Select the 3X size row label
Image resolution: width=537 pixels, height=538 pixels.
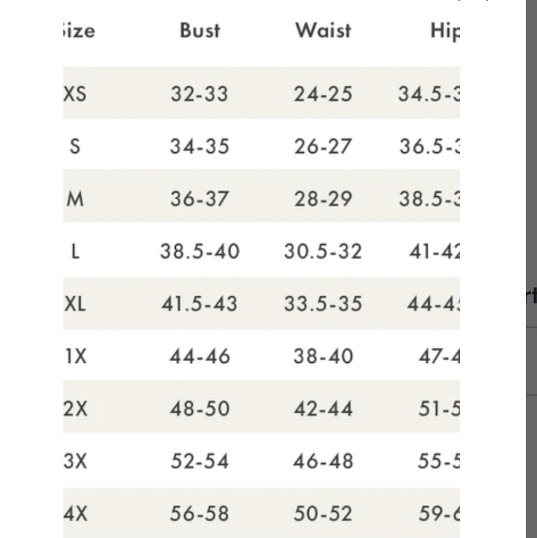click(75, 461)
